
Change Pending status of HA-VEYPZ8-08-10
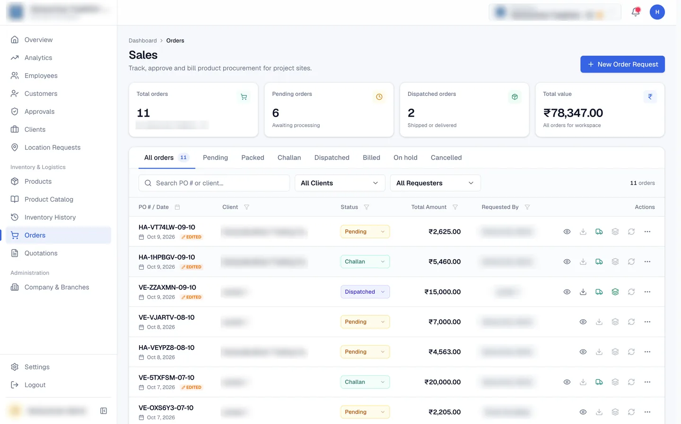pyautogui.click(x=365, y=352)
